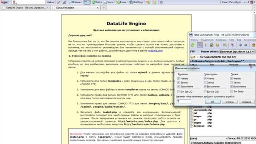Click the Total Commander floppy disk title icon

191,35
